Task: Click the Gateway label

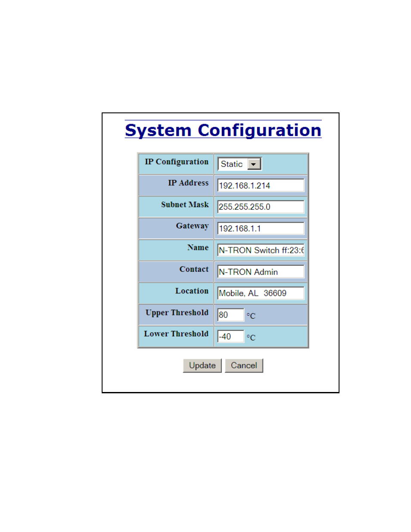Action: pyautogui.click(x=192, y=226)
